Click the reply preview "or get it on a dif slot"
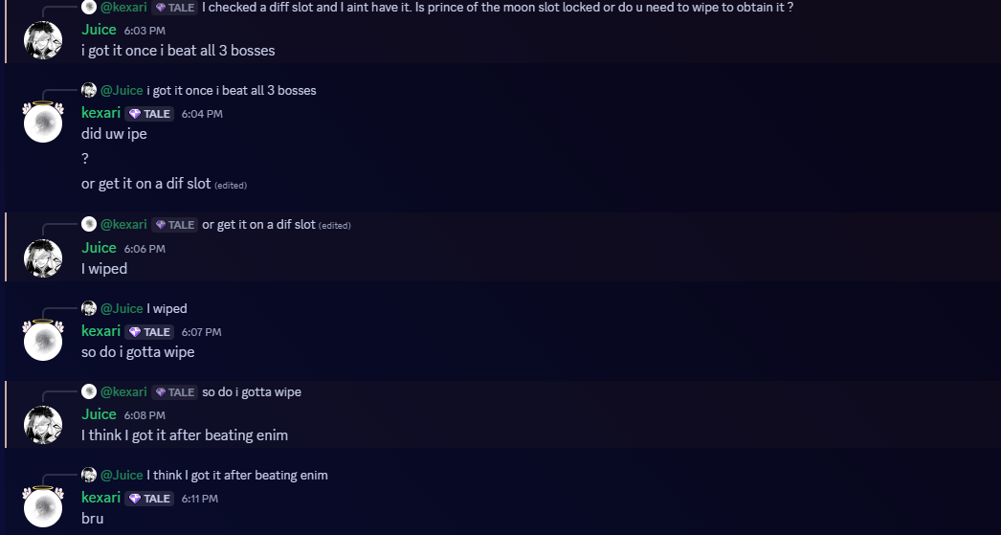1001x535 pixels. click(x=258, y=224)
